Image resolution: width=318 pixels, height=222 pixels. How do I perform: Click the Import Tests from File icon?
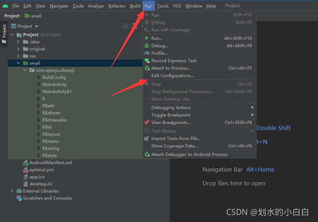pyautogui.click(x=146, y=138)
